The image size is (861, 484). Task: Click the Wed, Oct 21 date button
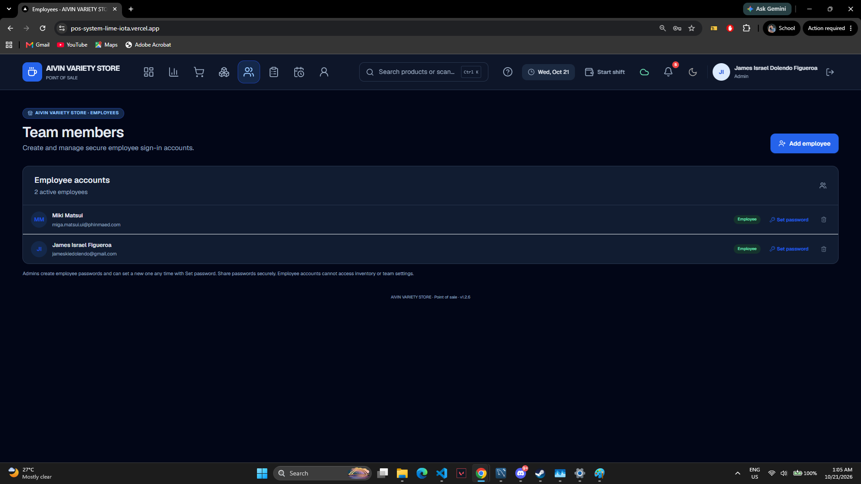coord(548,72)
